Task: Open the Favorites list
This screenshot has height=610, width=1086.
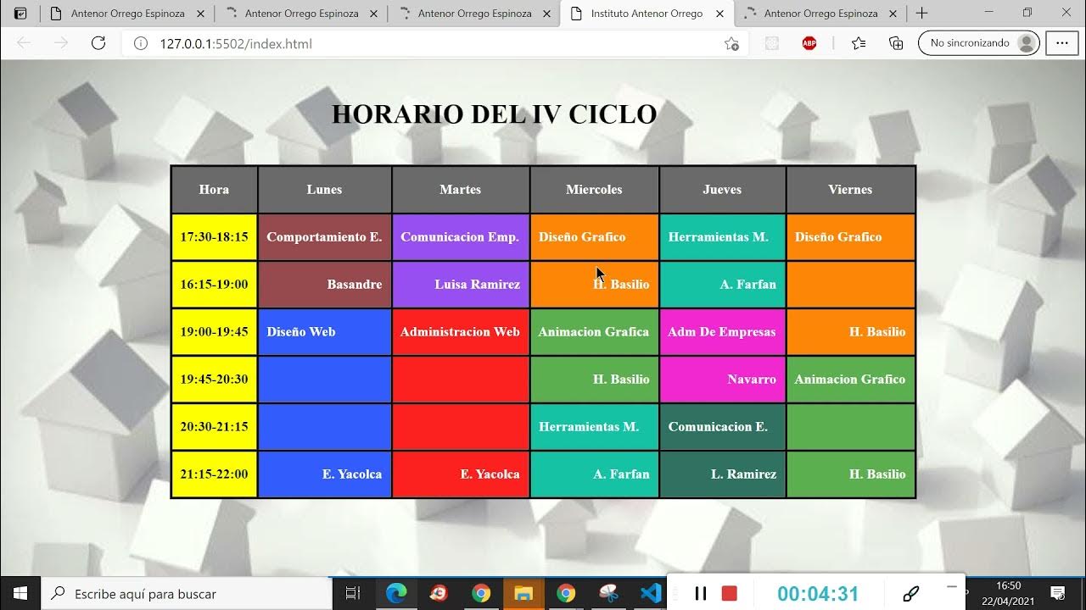Action: (859, 43)
